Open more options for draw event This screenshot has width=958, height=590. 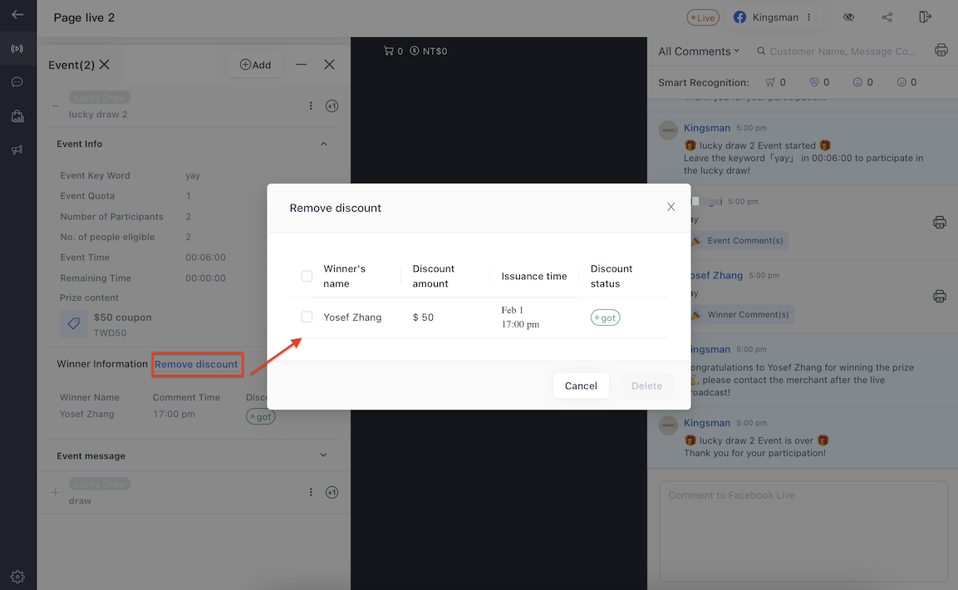[x=311, y=492]
